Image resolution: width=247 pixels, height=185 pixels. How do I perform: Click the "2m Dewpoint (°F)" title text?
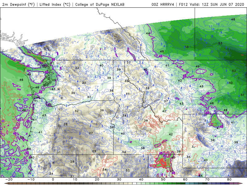(18, 4)
